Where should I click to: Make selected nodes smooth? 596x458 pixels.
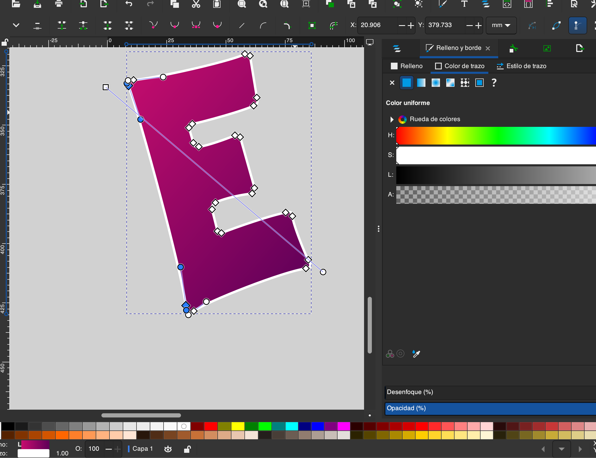point(174,25)
